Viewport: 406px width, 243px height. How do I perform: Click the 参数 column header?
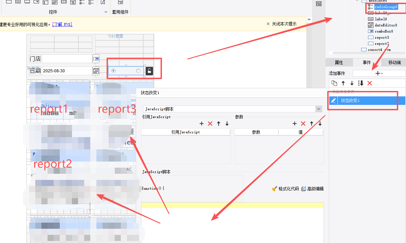click(x=256, y=132)
